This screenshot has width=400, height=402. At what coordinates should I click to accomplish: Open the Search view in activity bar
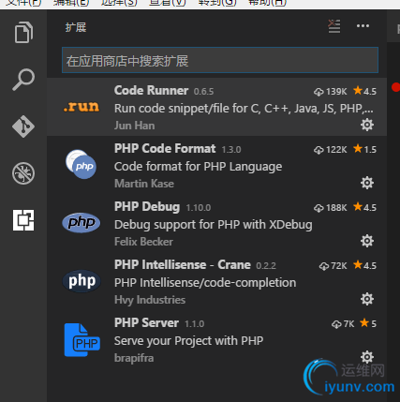click(23, 80)
